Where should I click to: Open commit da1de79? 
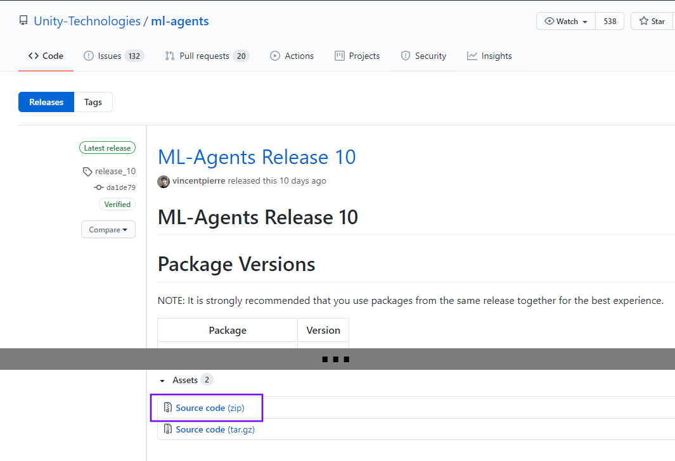point(121,187)
